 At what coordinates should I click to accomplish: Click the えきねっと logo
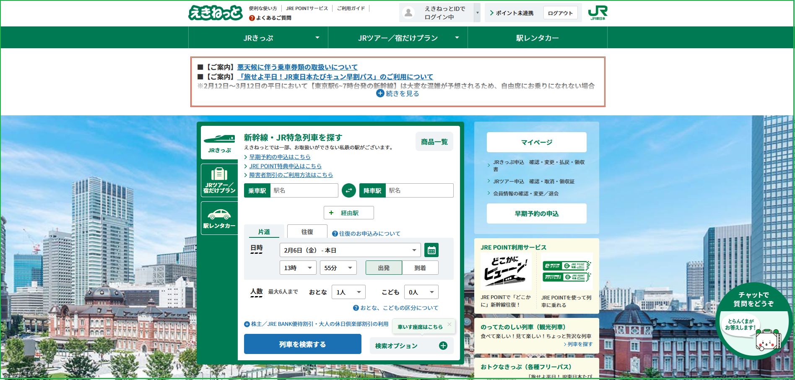pos(216,13)
